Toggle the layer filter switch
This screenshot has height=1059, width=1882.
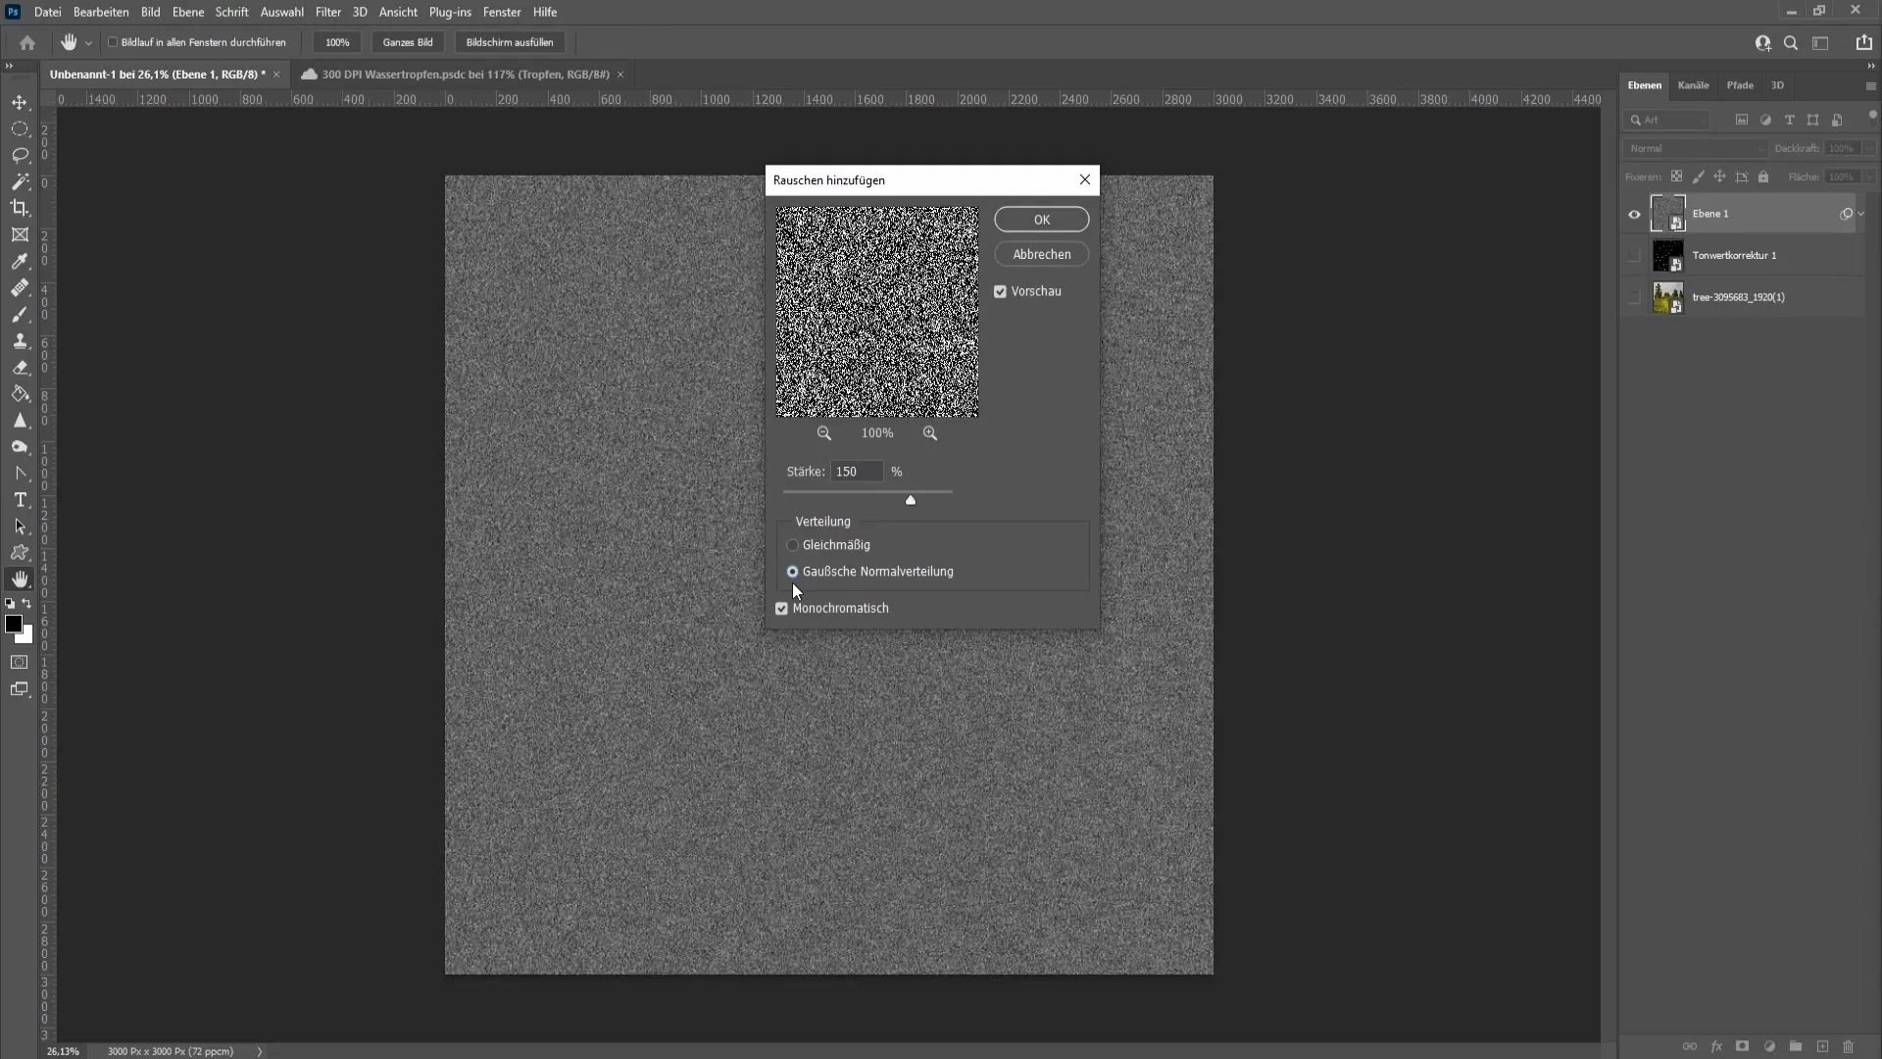1872,116
